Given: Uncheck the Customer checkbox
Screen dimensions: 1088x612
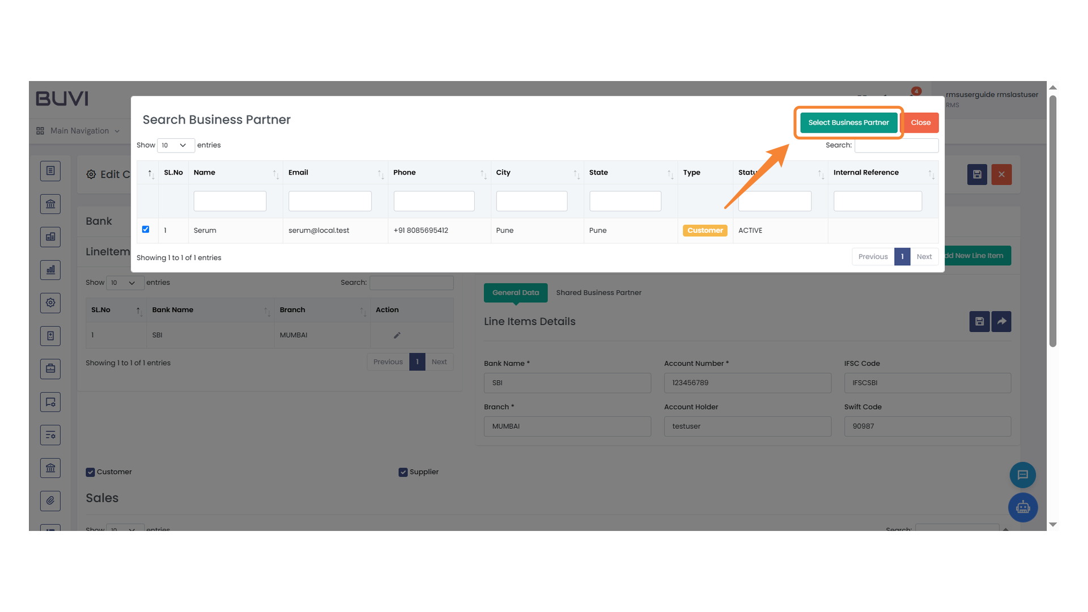Looking at the screenshot, I should tap(90, 471).
